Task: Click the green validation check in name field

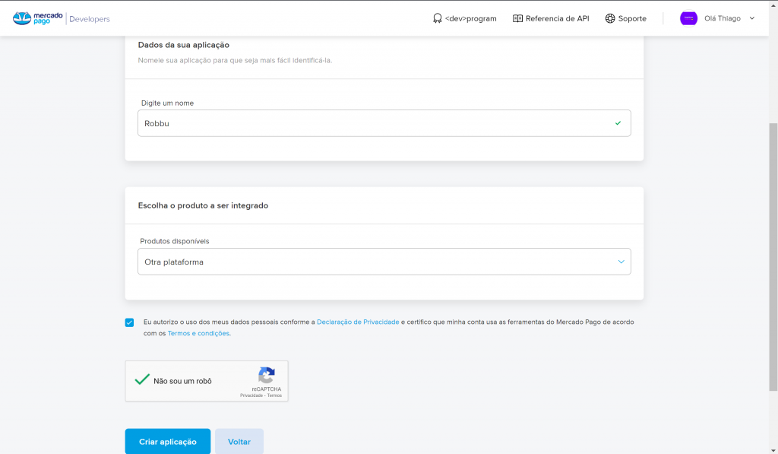Action: 618,123
